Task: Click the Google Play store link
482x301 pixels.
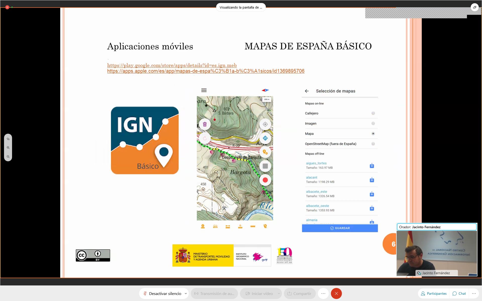Action: 172,65
